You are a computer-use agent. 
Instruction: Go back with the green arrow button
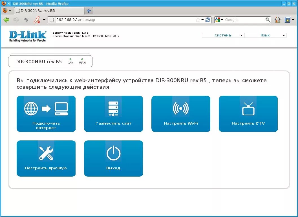coord(6,19)
